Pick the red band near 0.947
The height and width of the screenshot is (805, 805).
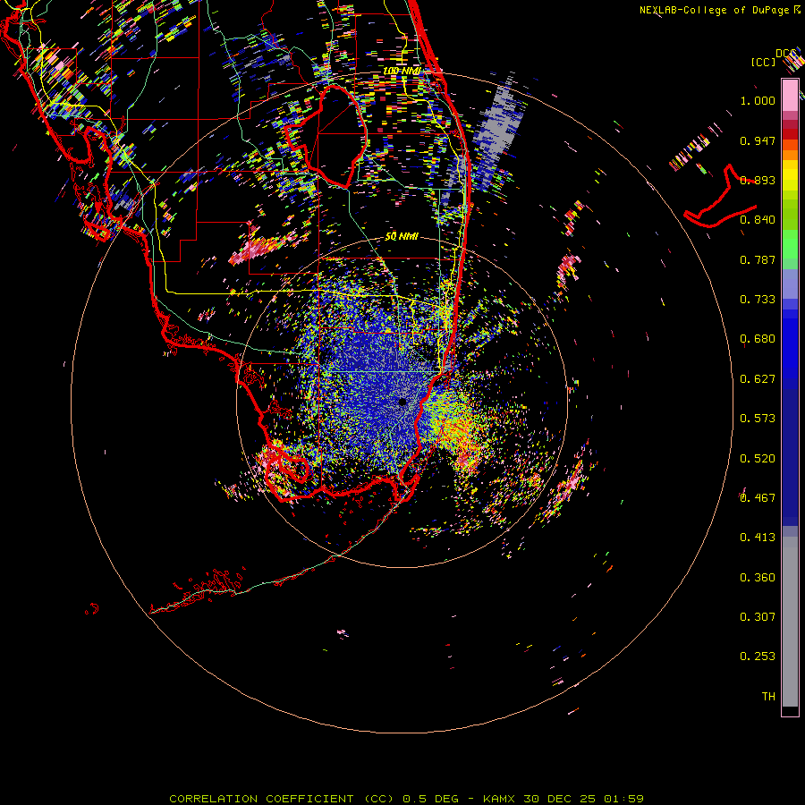790,134
